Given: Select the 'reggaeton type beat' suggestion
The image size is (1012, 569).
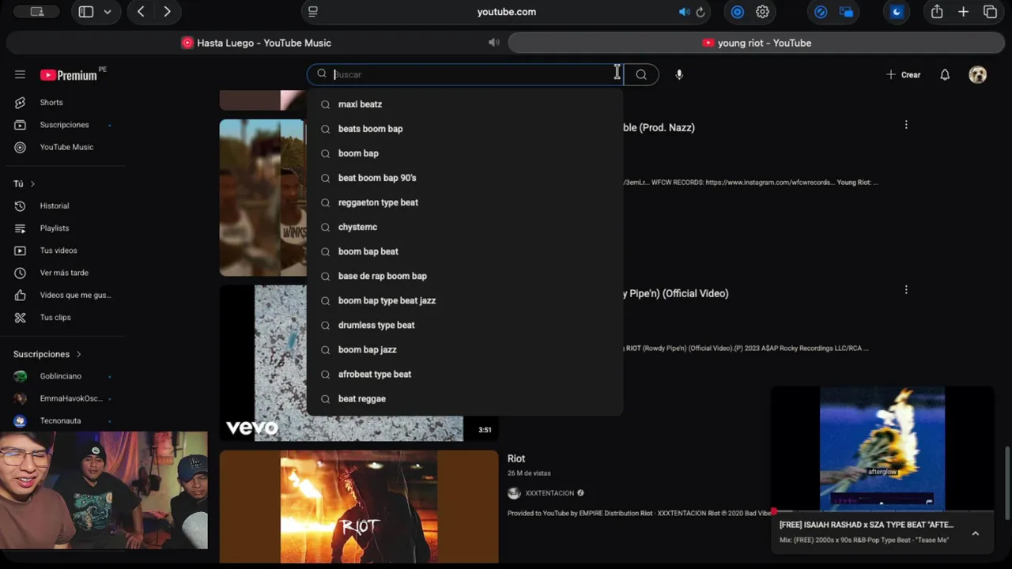Looking at the screenshot, I should pyautogui.click(x=465, y=202).
